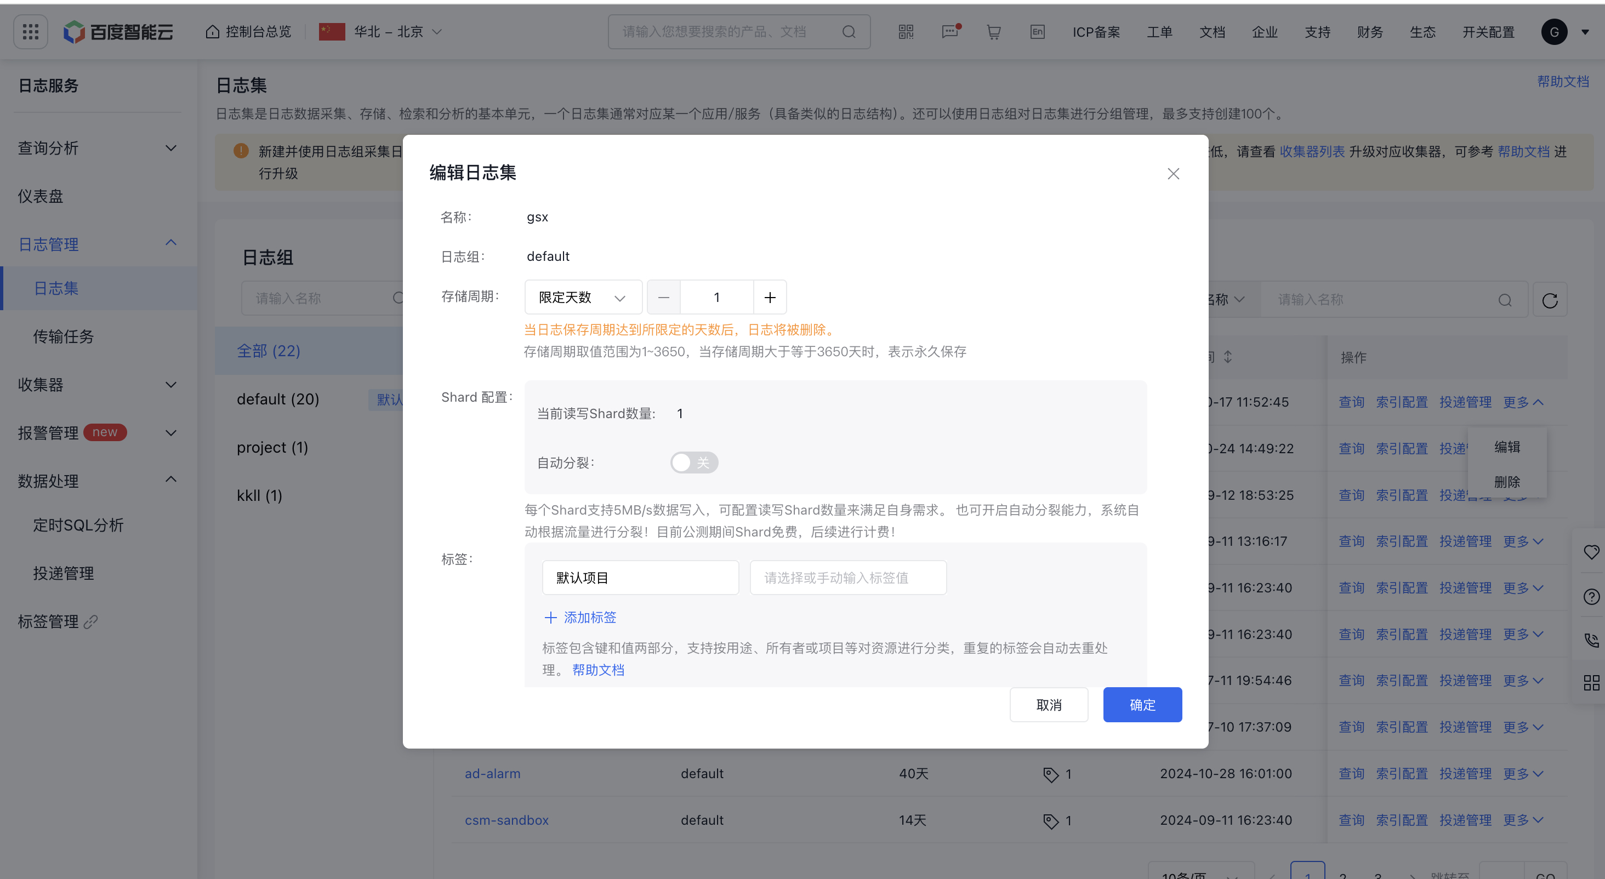Open 更多 dropdown in csm-sandbox row
The image size is (1605, 879).
[1523, 820]
